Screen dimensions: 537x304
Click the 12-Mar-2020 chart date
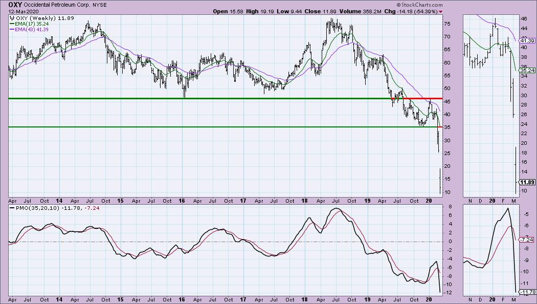pos(23,11)
